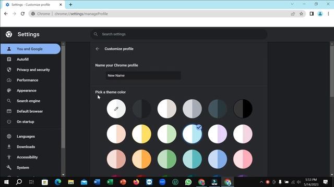The image size is (334, 187).
Task: Focus the Search settings field
Action: (179, 34)
